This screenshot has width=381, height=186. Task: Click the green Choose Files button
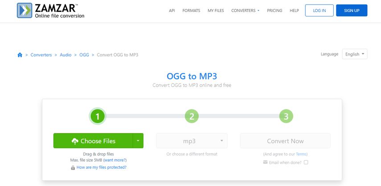click(93, 141)
